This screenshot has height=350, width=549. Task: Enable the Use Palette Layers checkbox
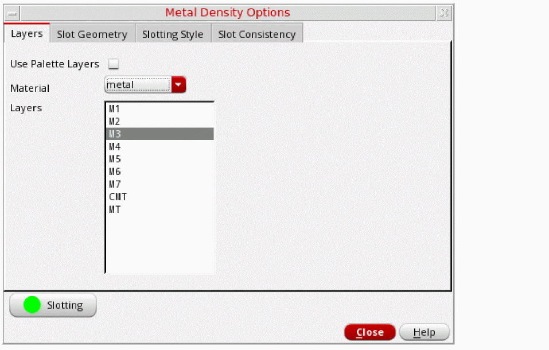(114, 64)
